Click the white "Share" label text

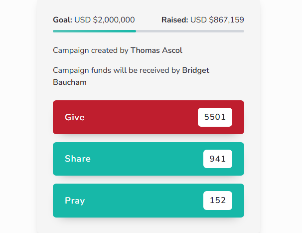coord(78,159)
